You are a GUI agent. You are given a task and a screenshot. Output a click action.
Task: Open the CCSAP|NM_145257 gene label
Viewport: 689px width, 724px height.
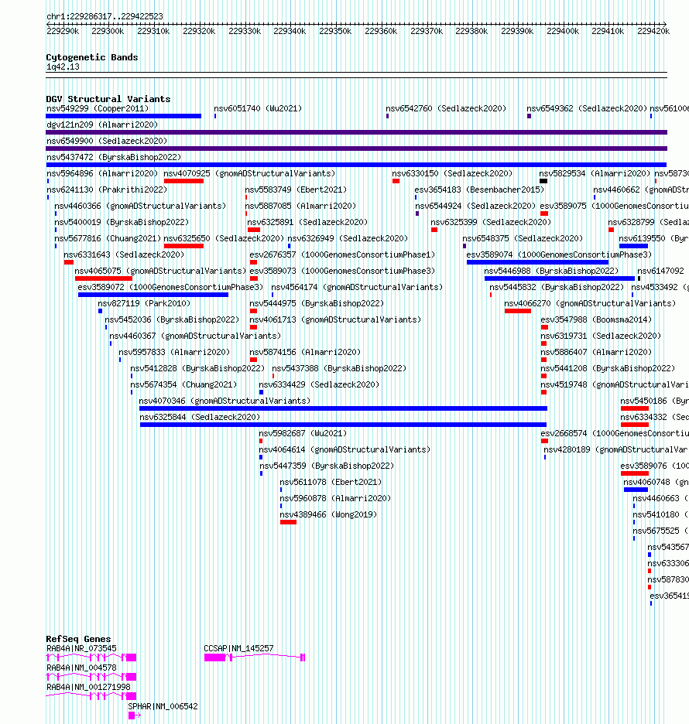(239, 648)
